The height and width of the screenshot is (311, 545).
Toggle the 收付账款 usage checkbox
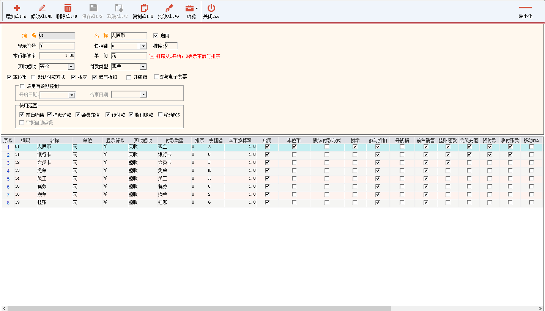(x=131, y=115)
